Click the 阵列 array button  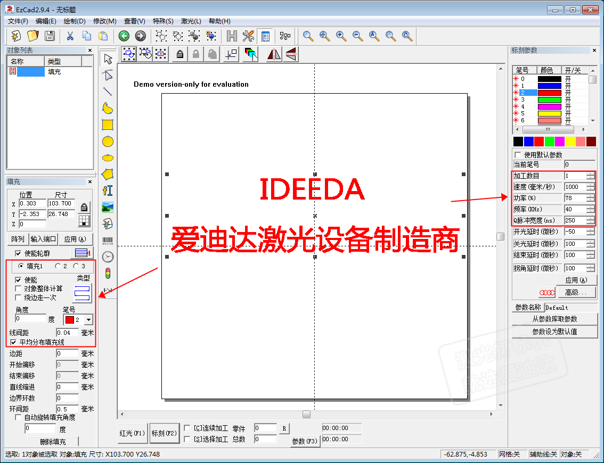tap(18, 239)
